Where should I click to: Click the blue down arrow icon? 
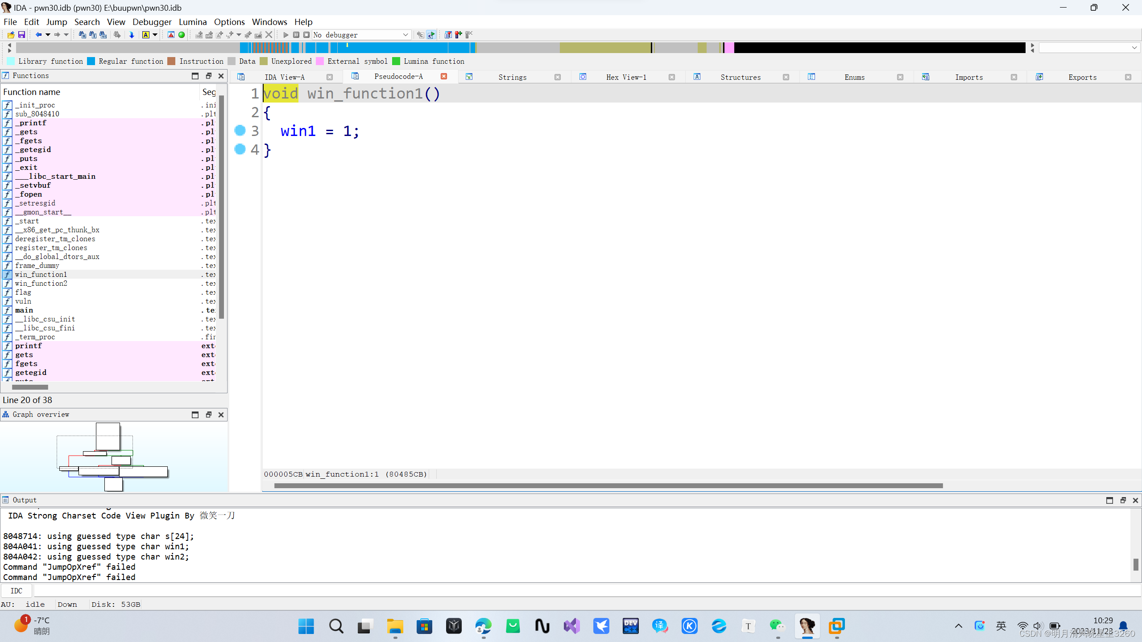tap(132, 35)
